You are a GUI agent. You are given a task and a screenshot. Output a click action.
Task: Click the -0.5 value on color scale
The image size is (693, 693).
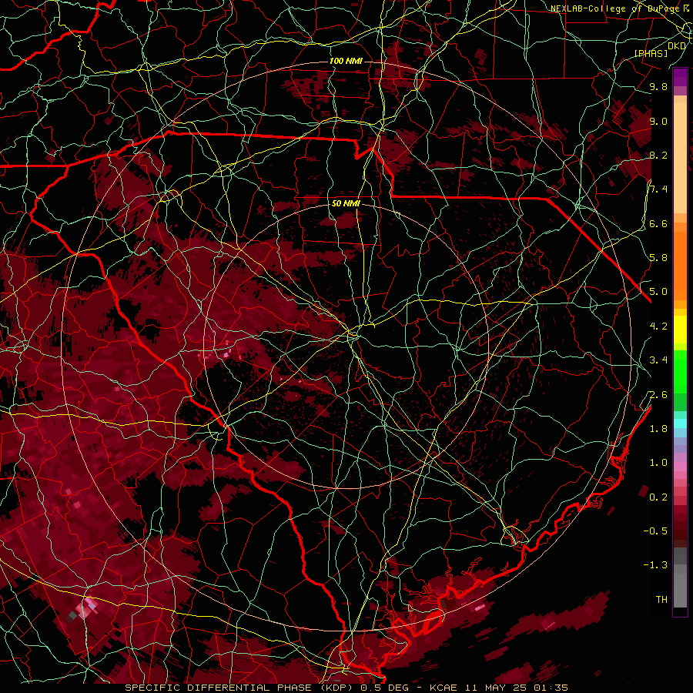coord(655,531)
